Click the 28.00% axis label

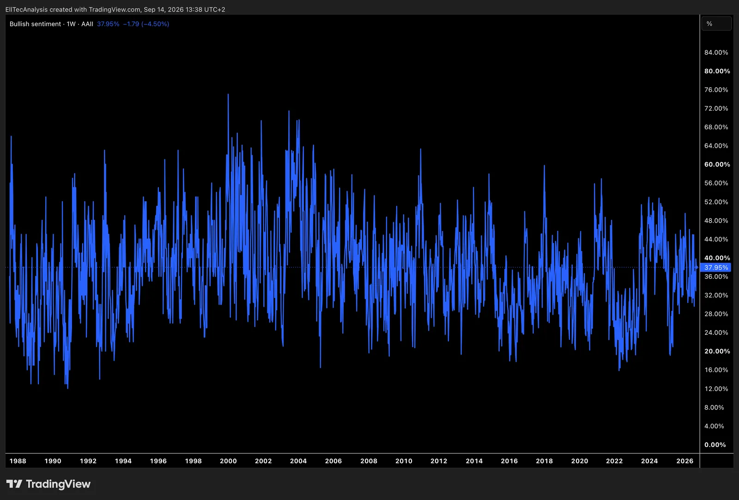coord(716,314)
